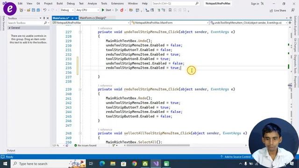
Task: Click the Toolbox search magnifier icon
Action: [45, 23]
